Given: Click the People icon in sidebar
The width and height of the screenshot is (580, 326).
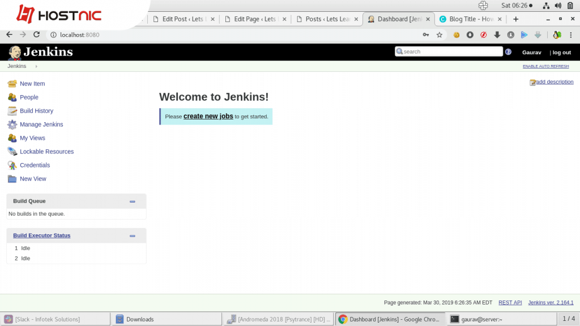Looking at the screenshot, I should pyautogui.click(x=12, y=97).
